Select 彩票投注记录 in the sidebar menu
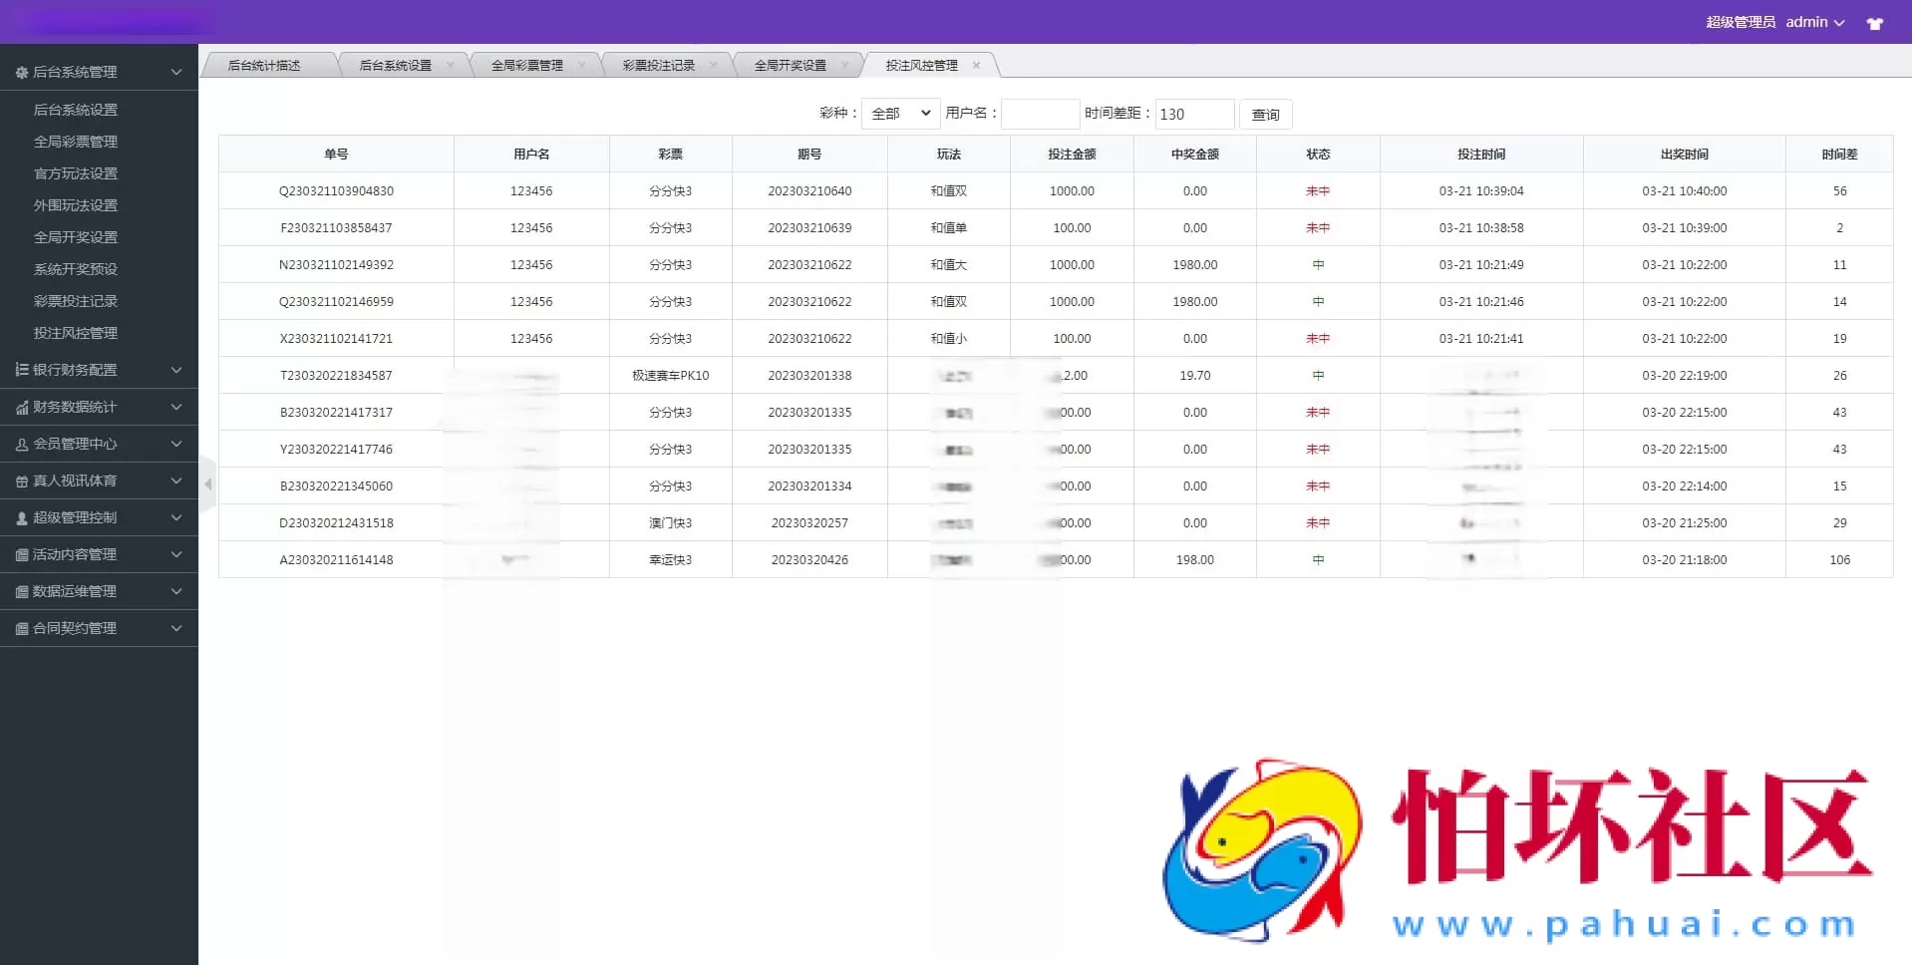 pyautogui.click(x=78, y=301)
